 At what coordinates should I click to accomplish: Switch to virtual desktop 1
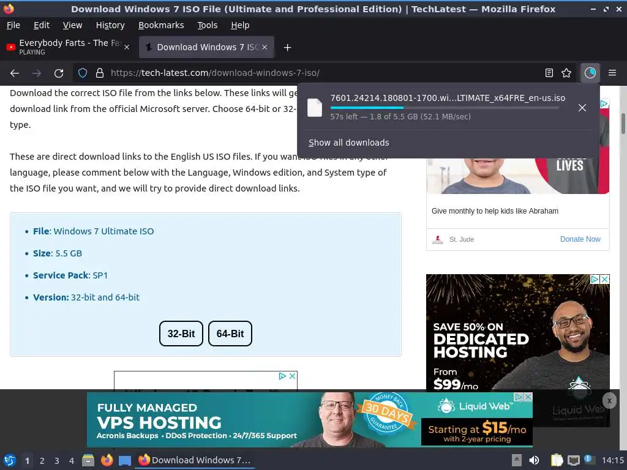(27, 461)
